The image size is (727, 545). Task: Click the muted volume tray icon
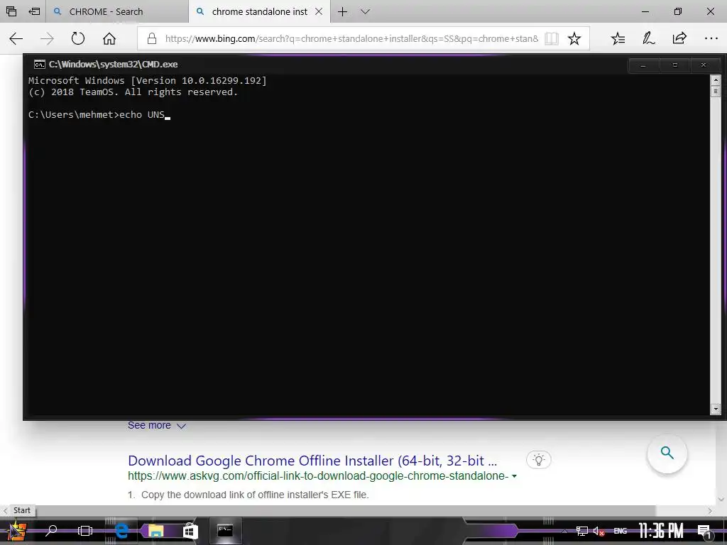point(598,531)
